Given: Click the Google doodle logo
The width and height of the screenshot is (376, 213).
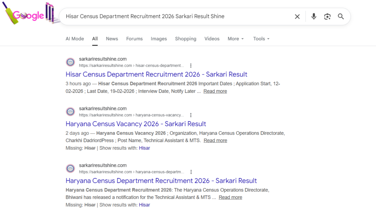Looking at the screenshot, I should 29,15.
